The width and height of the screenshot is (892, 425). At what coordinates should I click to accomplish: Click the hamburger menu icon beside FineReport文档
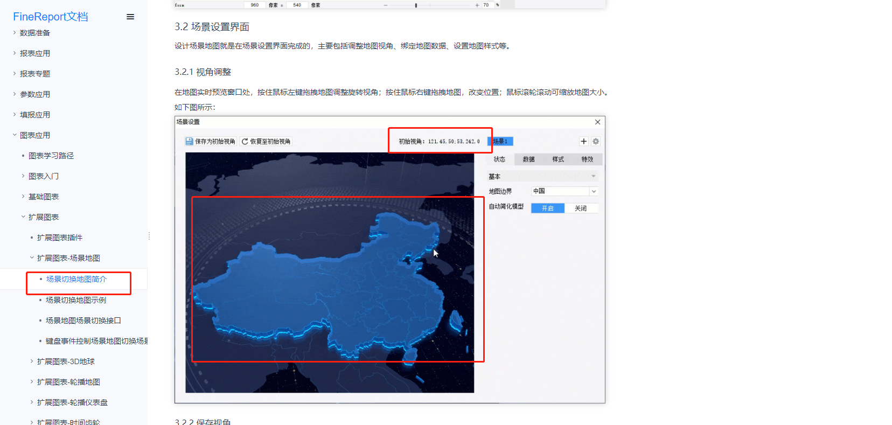[130, 17]
